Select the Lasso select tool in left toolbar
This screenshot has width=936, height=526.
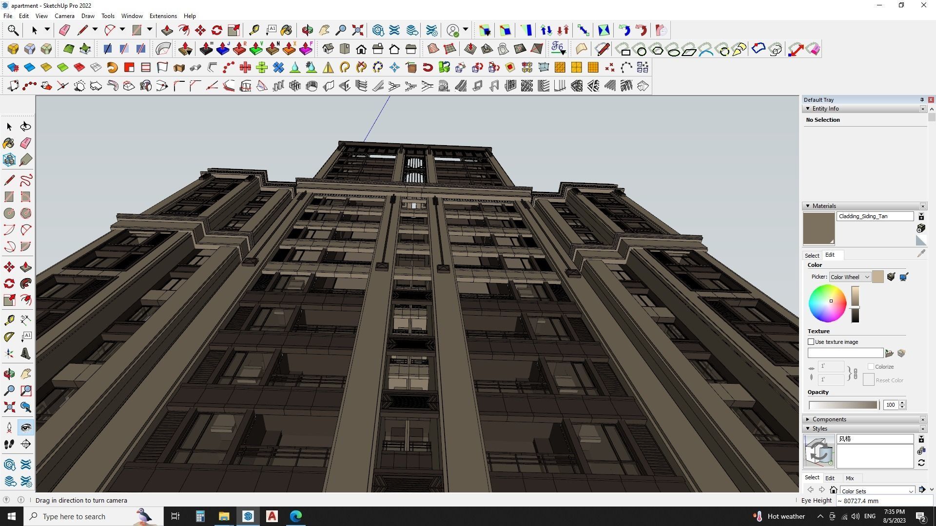[x=26, y=127]
